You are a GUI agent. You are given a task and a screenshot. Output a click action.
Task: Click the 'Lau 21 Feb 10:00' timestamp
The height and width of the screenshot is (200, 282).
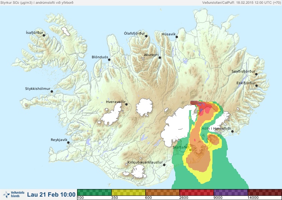[x=51, y=195]
